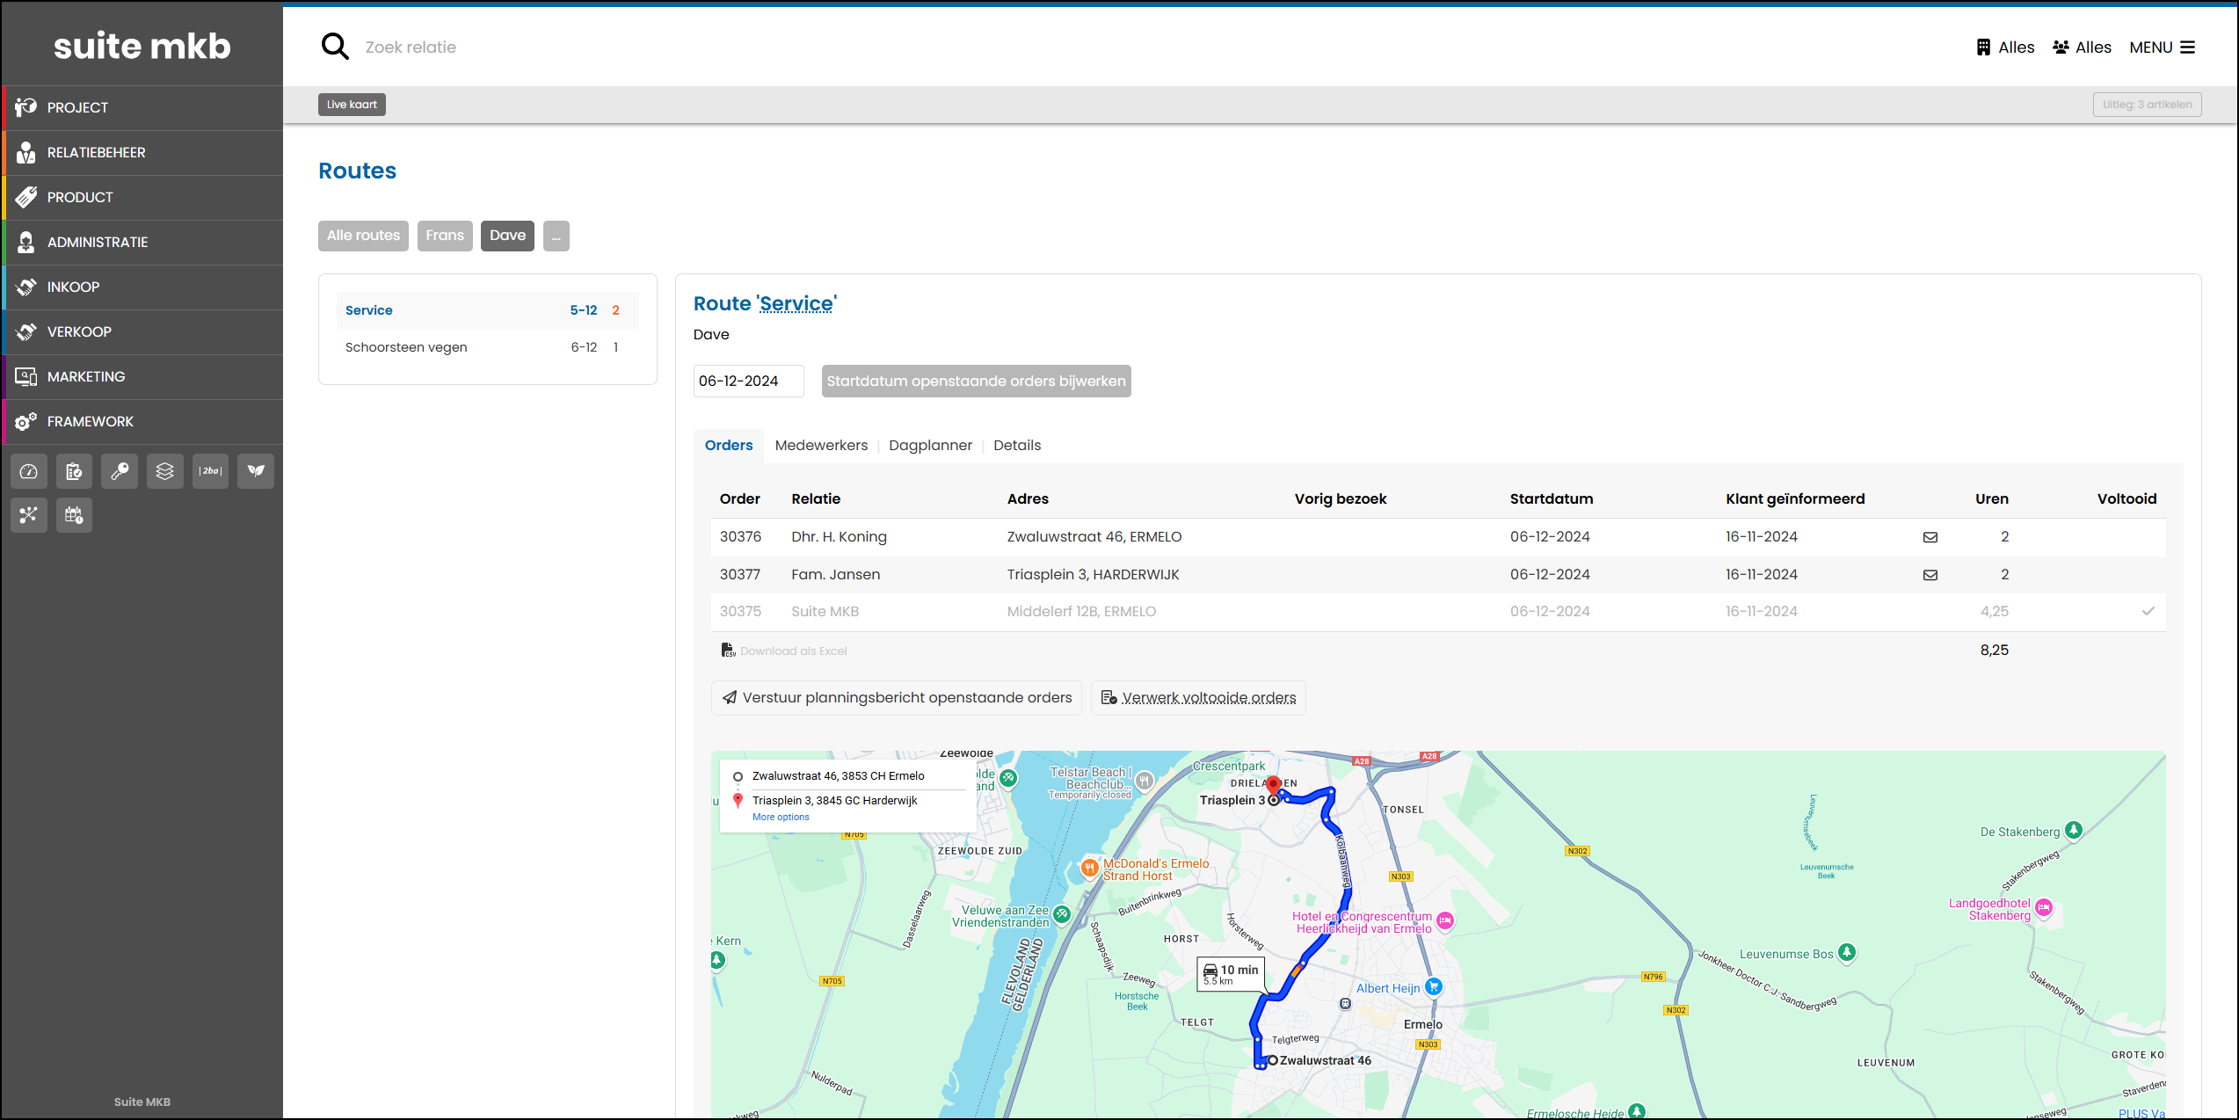Open the clipboard checklist tool icon

(75, 471)
